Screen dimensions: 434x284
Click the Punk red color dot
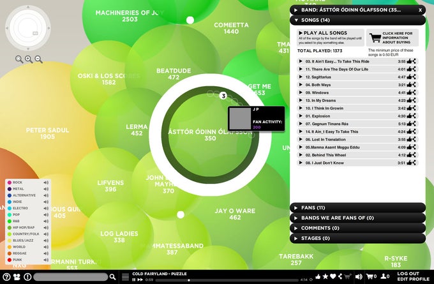[x=10, y=260]
